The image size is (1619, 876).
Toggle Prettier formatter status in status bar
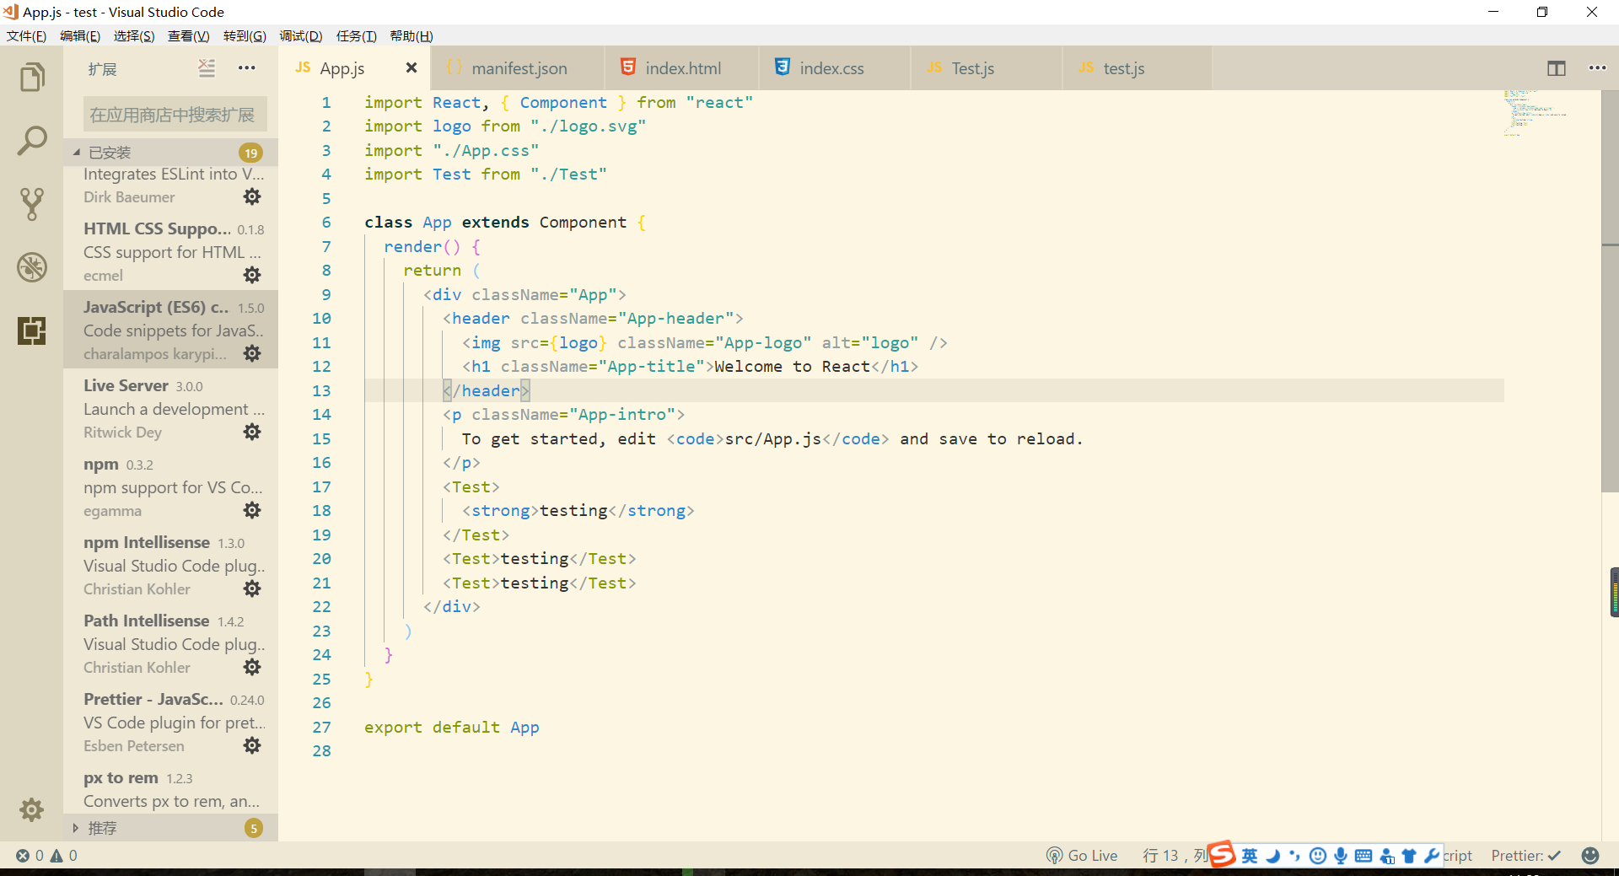click(x=1525, y=855)
